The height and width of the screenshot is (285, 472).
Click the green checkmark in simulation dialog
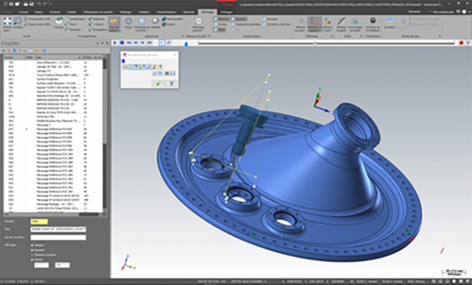[x=158, y=83]
